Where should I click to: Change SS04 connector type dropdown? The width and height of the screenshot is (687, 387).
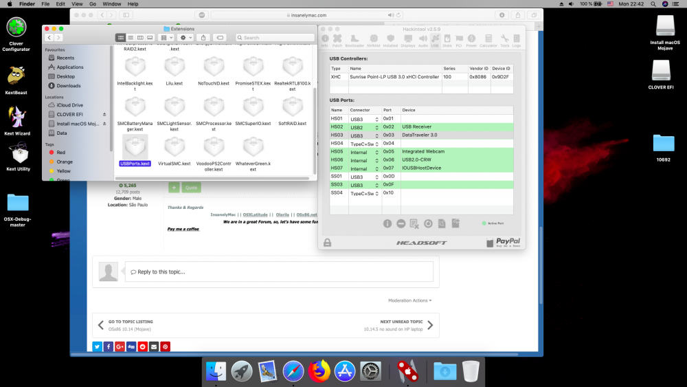365,193
